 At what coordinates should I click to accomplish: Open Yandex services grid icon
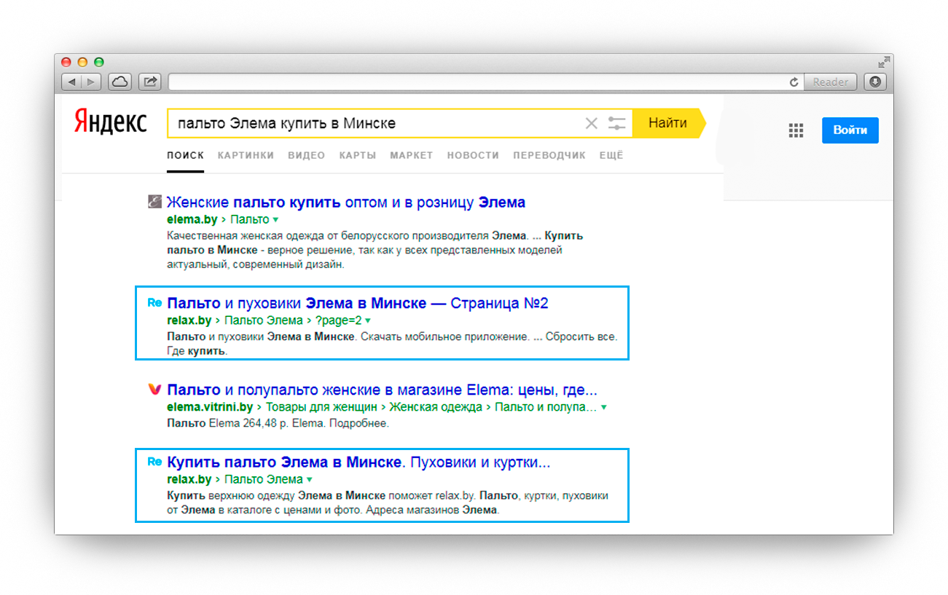796,130
